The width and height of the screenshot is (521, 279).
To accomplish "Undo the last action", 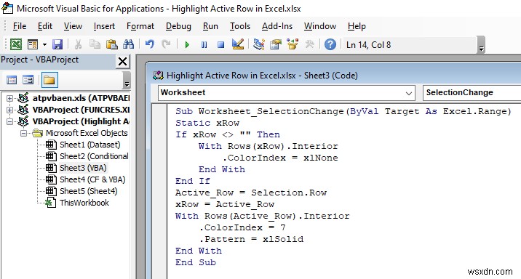I will [149, 44].
